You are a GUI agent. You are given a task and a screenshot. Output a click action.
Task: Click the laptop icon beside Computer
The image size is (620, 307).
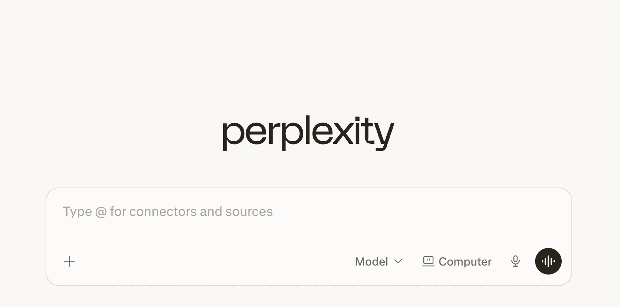(x=428, y=261)
